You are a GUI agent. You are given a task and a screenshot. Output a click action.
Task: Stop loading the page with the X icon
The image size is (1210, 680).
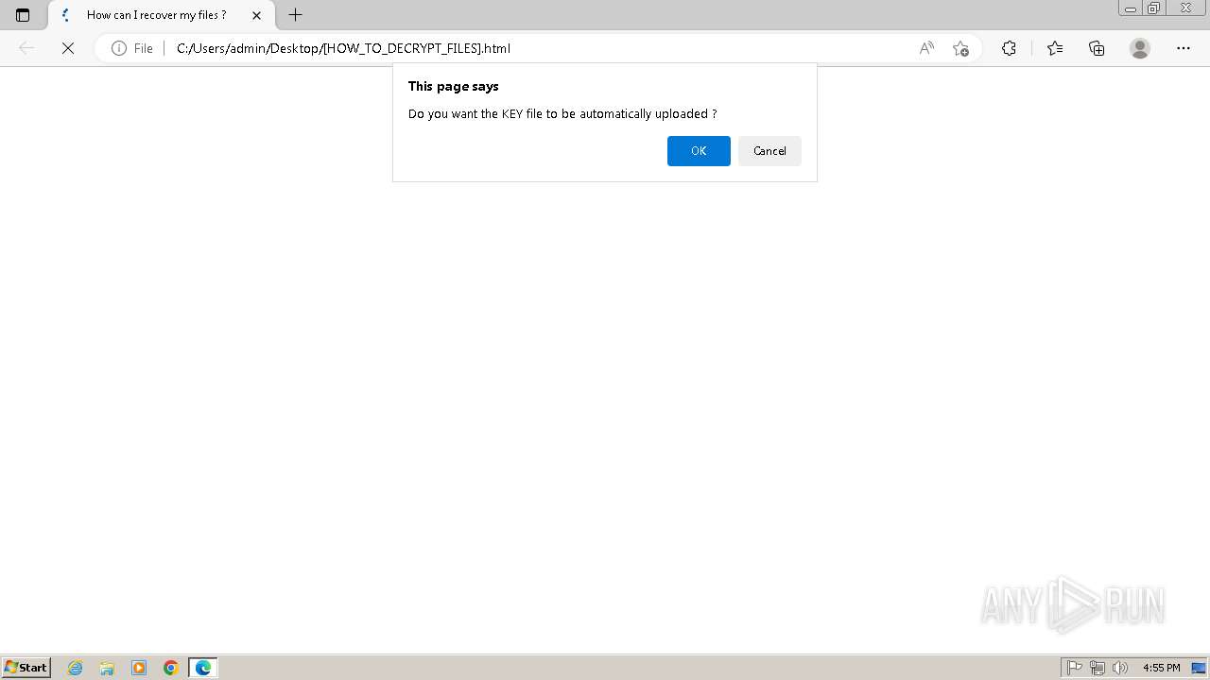[x=68, y=48]
